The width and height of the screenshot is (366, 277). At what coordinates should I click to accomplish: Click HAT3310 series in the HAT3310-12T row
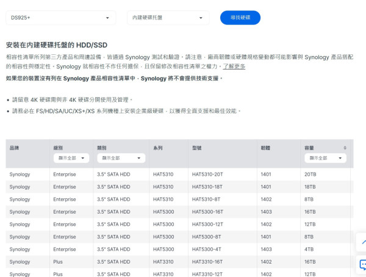click(163, 274)
